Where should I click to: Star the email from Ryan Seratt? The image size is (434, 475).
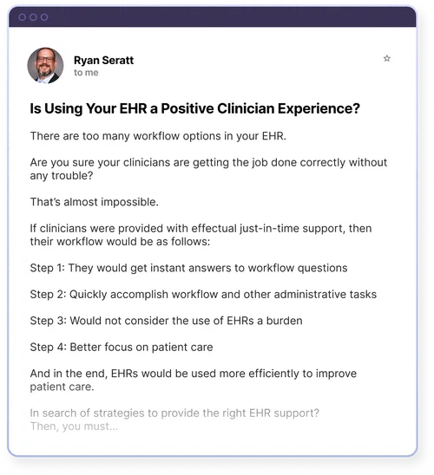[x=386, y=58]
